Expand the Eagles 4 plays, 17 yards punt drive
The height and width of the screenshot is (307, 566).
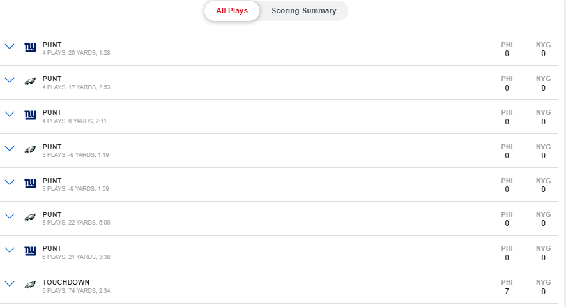coord(10,80)
